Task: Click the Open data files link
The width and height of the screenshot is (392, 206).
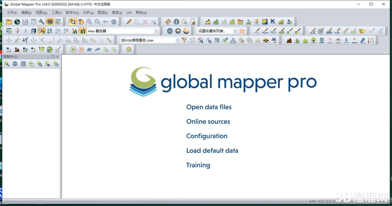Action: (209, 107)
